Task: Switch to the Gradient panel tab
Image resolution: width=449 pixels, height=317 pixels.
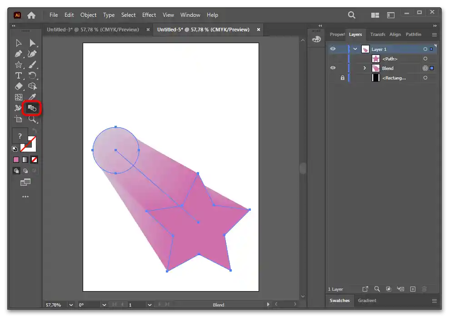Action: coord(367,301)
